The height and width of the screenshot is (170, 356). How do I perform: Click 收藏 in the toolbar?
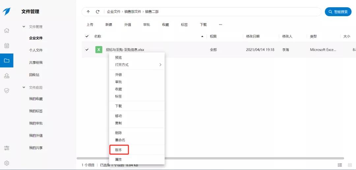(x=165, y=24)
